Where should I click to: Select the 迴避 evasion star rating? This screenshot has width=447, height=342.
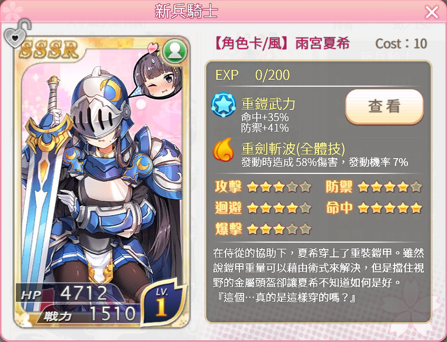(263, 208)
